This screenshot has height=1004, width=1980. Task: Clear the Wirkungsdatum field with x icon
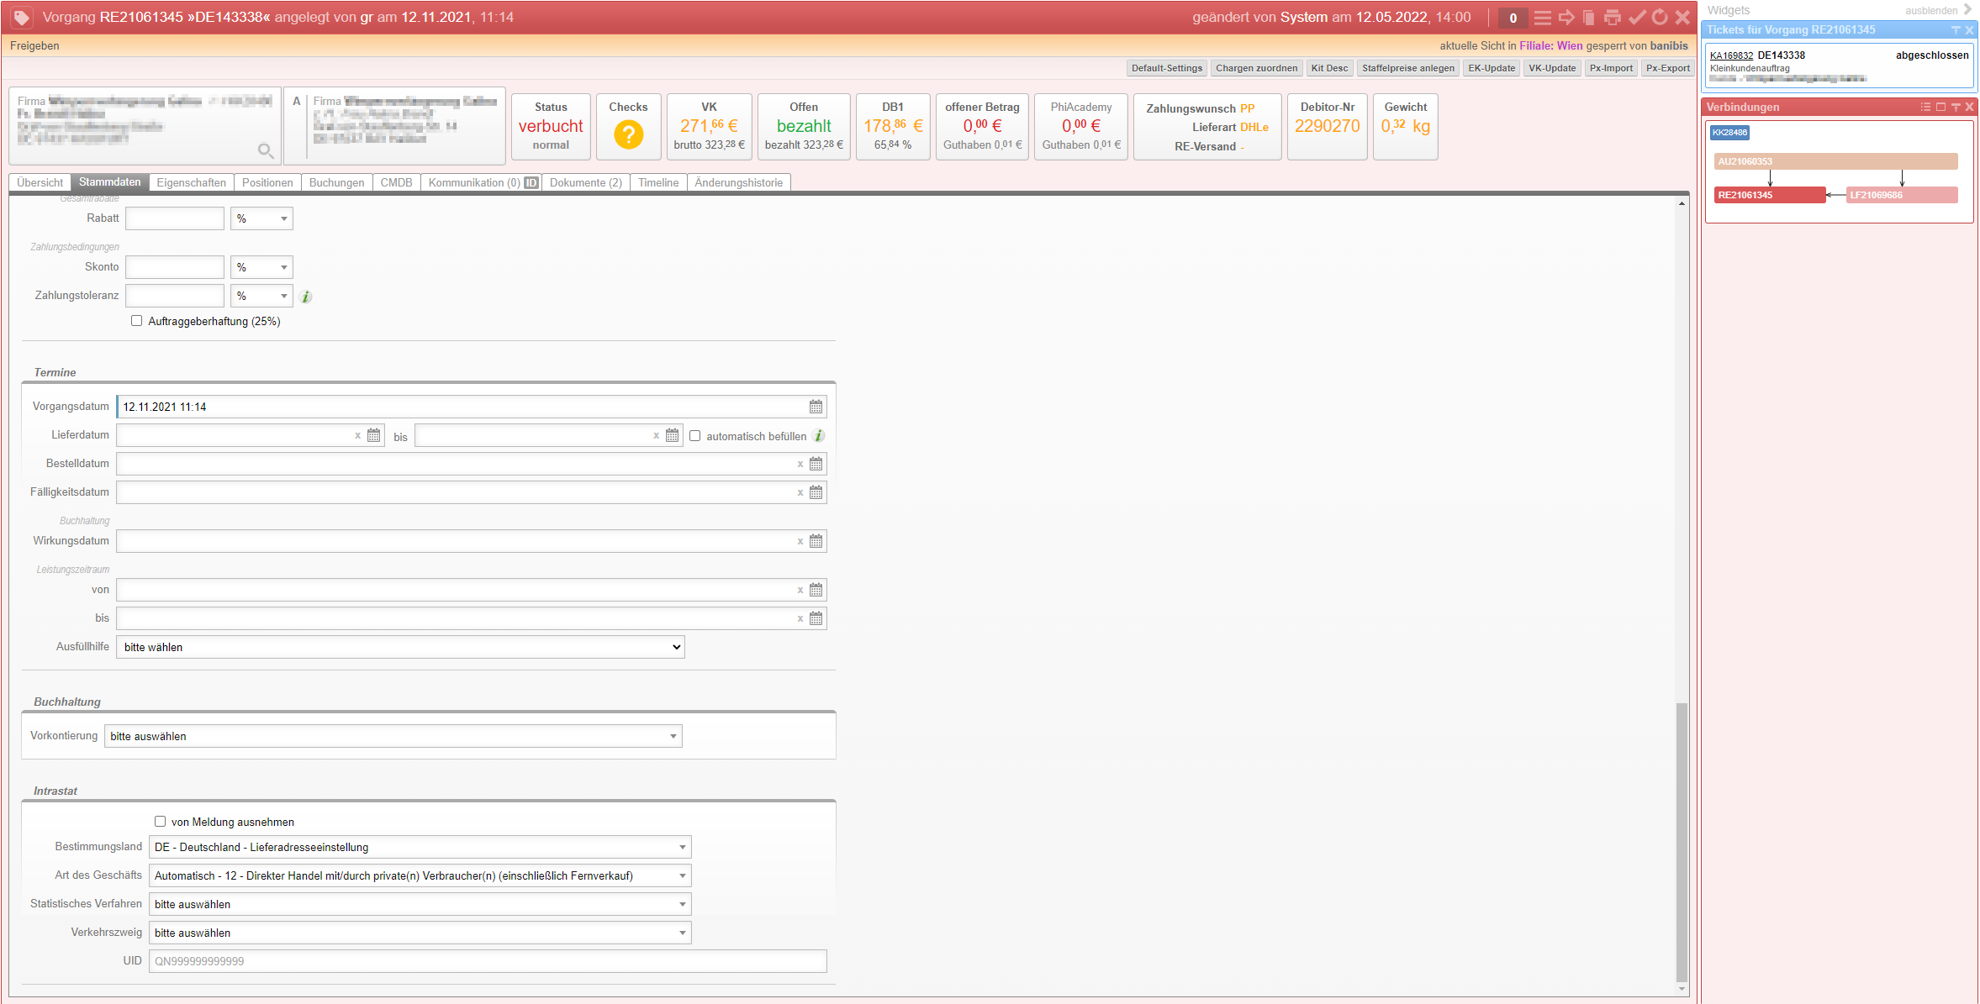point(800,541)
